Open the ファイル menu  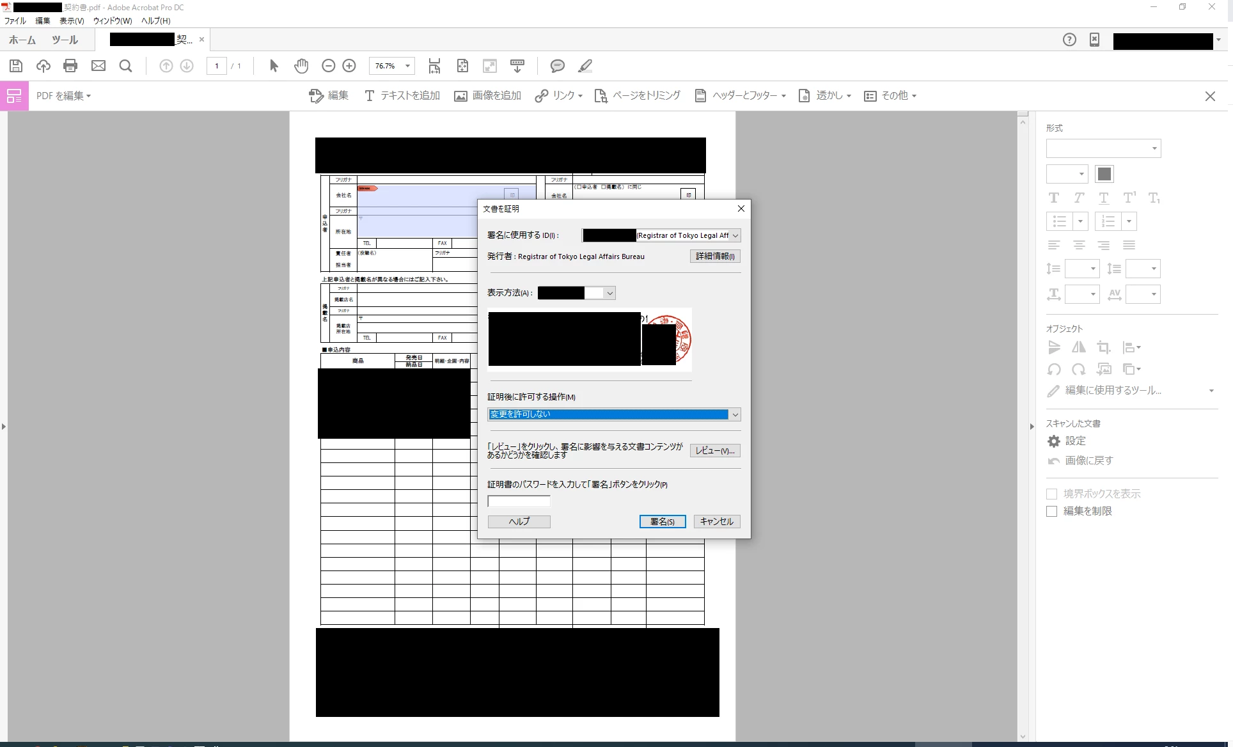pyautogui.click(x=15, y=20)
